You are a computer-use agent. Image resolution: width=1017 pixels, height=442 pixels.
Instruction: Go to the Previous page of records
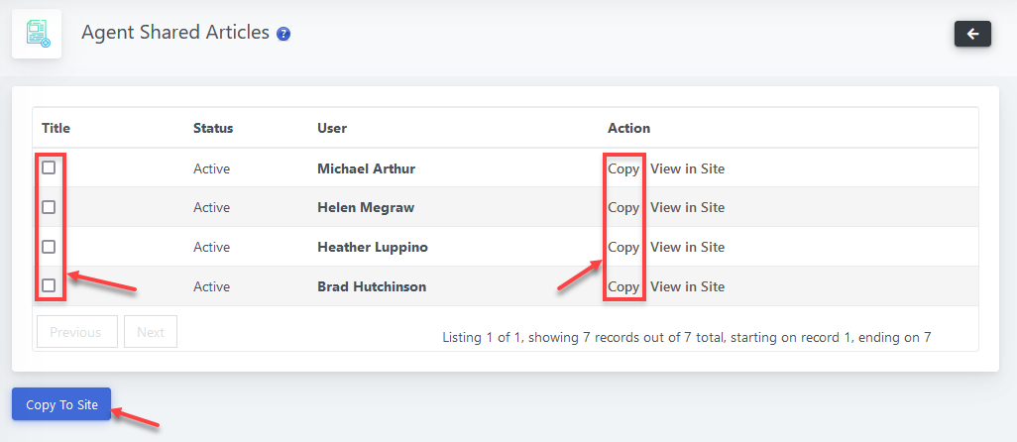pyautogui.click(x=76, y=332)
